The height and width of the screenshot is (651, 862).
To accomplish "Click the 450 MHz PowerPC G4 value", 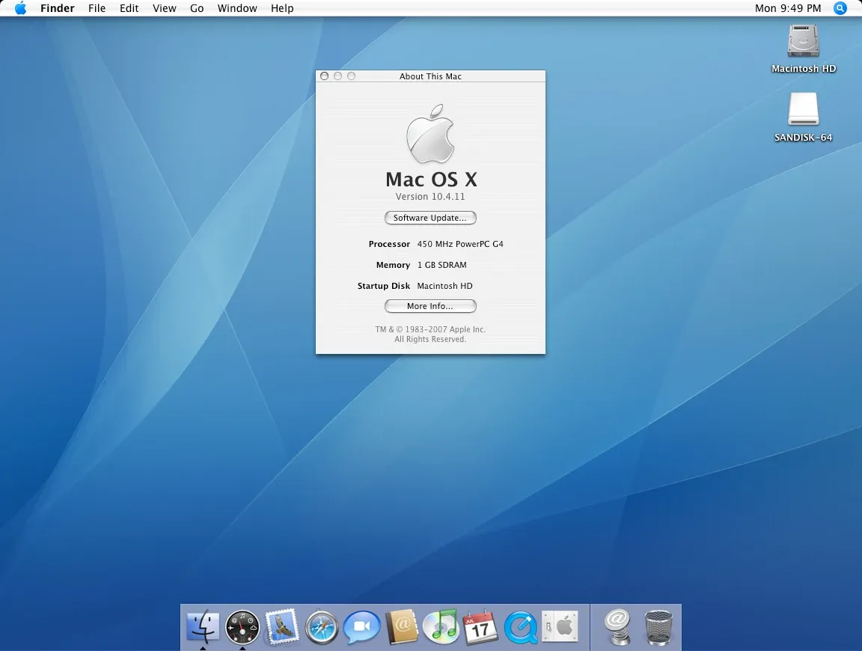I will (x=460, y=244).
